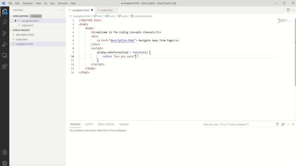Image resolution: width=296 pixels, height=166 pixels.
Task: Collapse all problems in panel
Action: [283, 124]
